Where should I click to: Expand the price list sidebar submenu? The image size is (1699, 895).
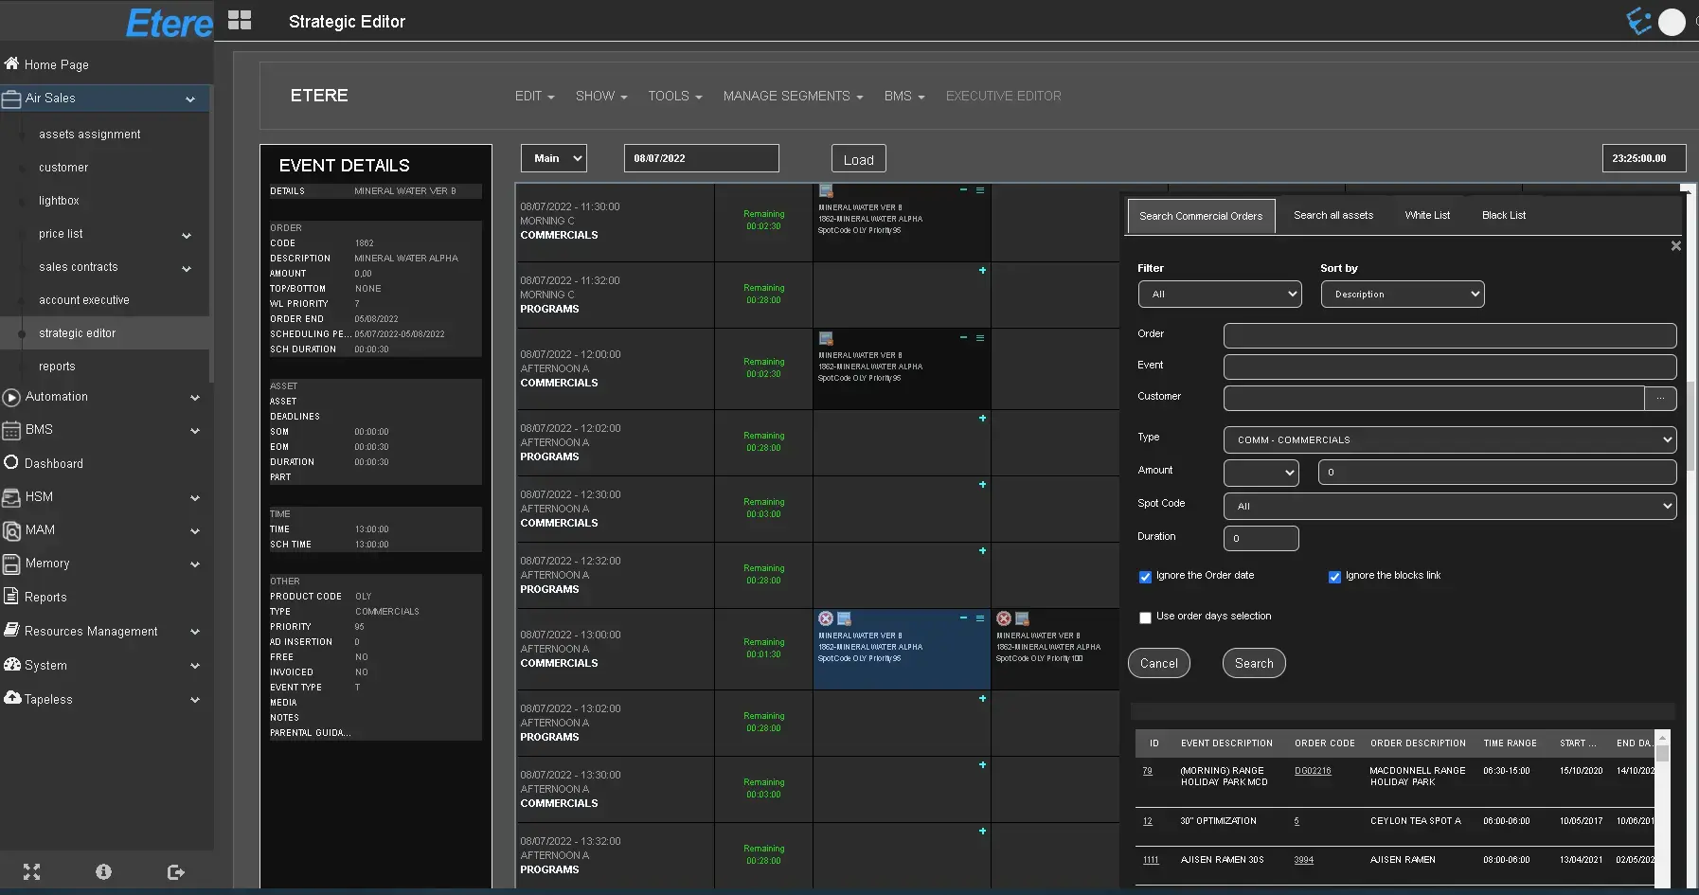click(187, 235)
